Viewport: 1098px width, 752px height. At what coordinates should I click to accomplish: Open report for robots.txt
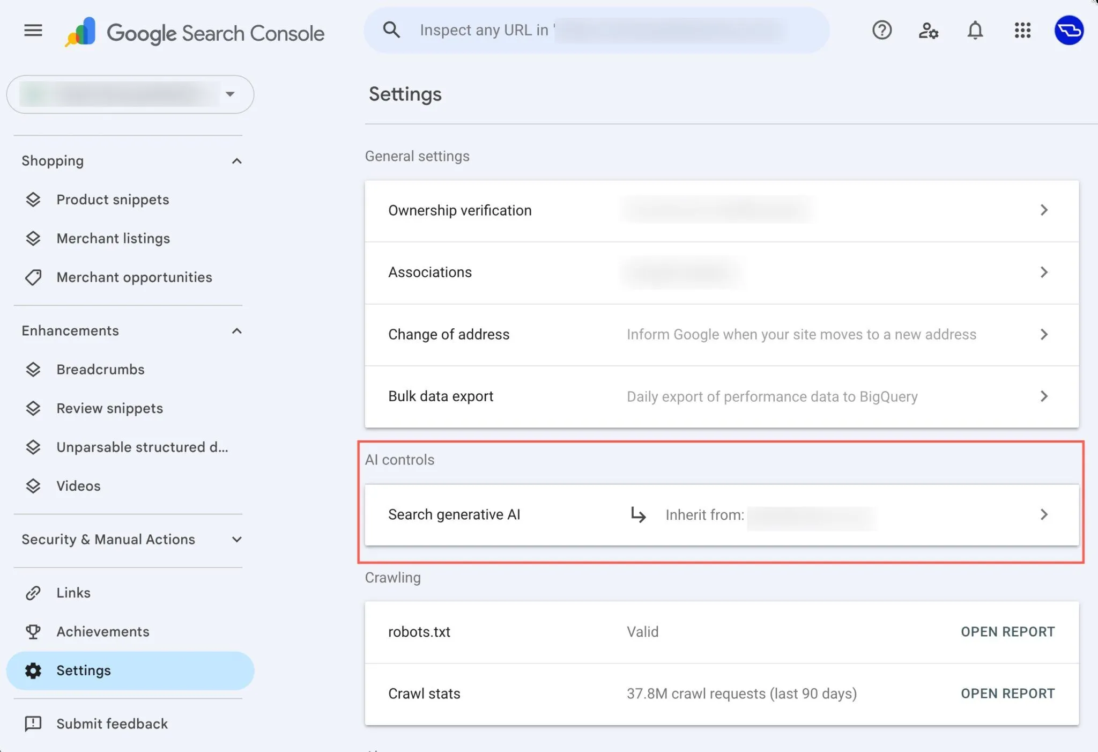click(1007, 632)
